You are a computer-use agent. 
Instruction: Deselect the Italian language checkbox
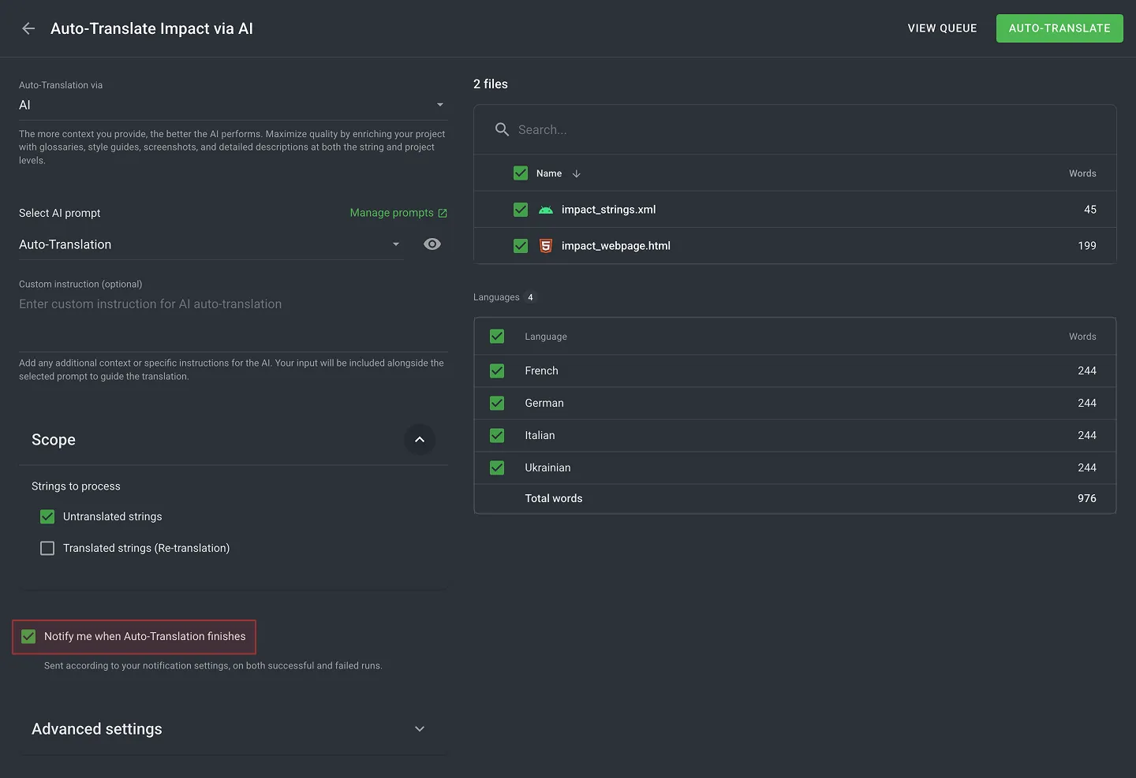pyautogui.click(x=497, y=435)
